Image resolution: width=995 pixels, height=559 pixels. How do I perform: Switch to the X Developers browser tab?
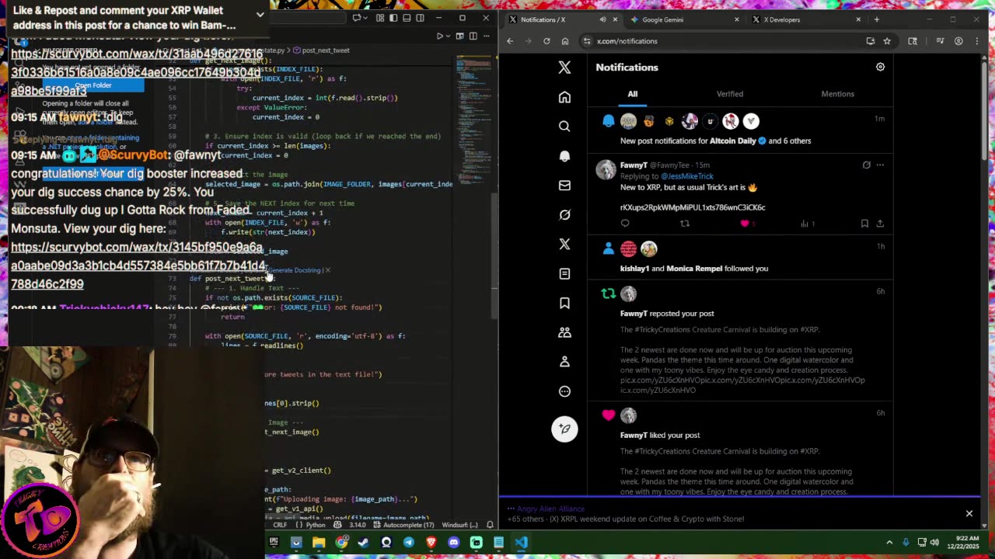click(781, 19)
